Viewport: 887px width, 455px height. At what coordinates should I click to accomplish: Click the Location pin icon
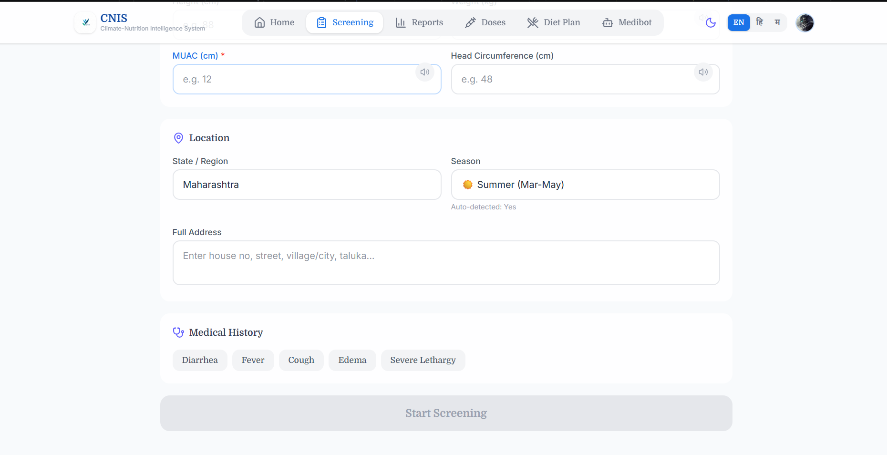tap(178, 138)
